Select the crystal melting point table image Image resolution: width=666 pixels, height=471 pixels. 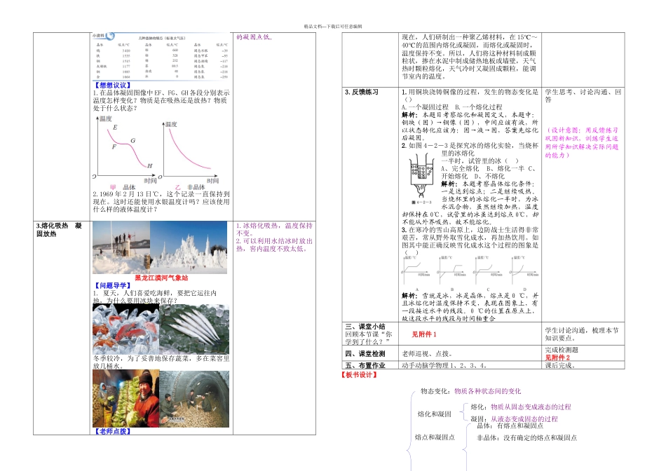pyautogui.click(x=161, y=57)
